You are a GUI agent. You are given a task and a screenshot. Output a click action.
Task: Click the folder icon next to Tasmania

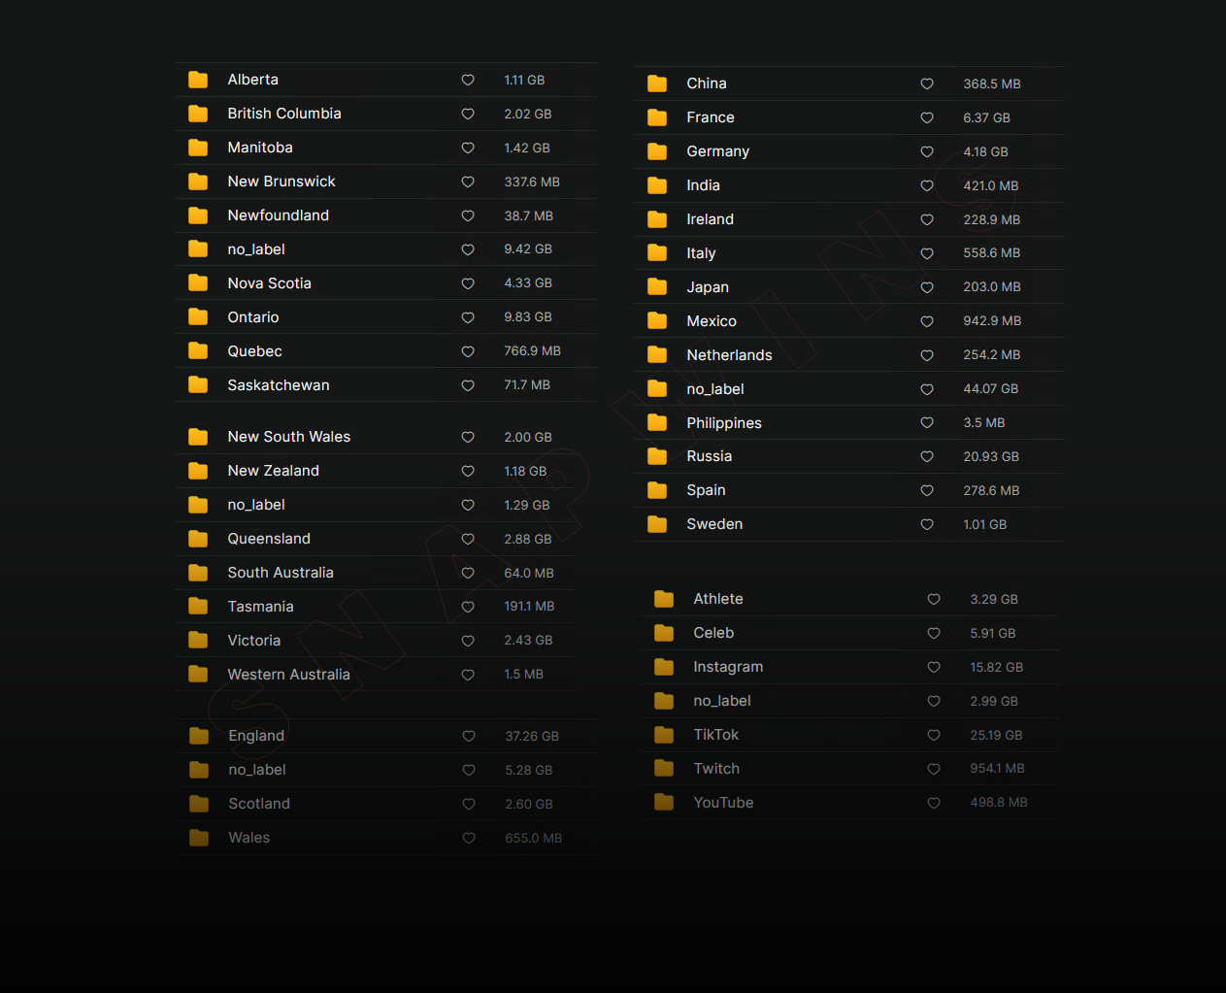point(198,607)
